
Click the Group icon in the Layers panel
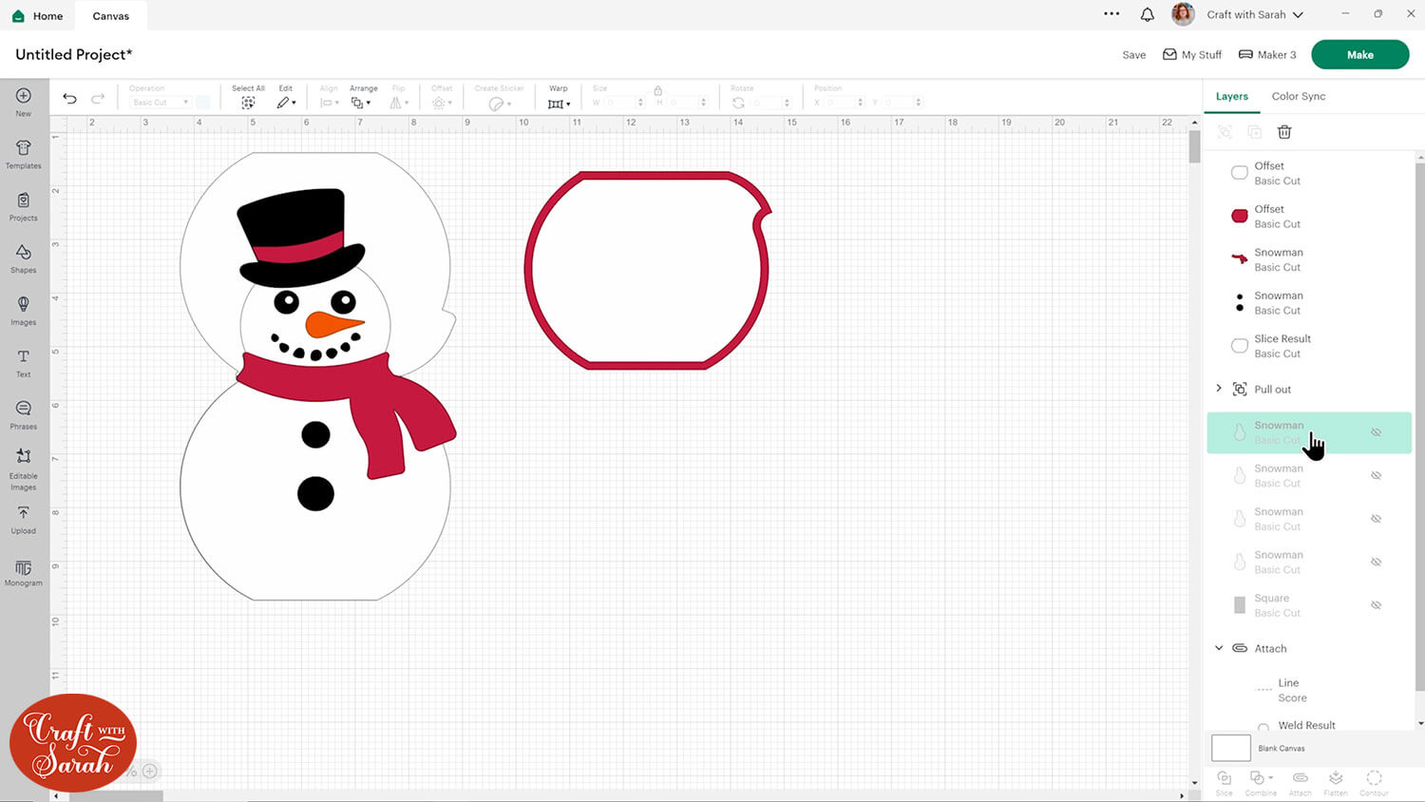tap(1225, 132)
